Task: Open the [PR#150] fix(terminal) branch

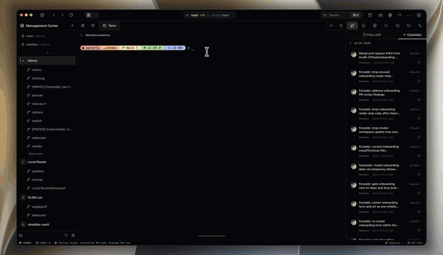Action: click(x=50, y=129)
